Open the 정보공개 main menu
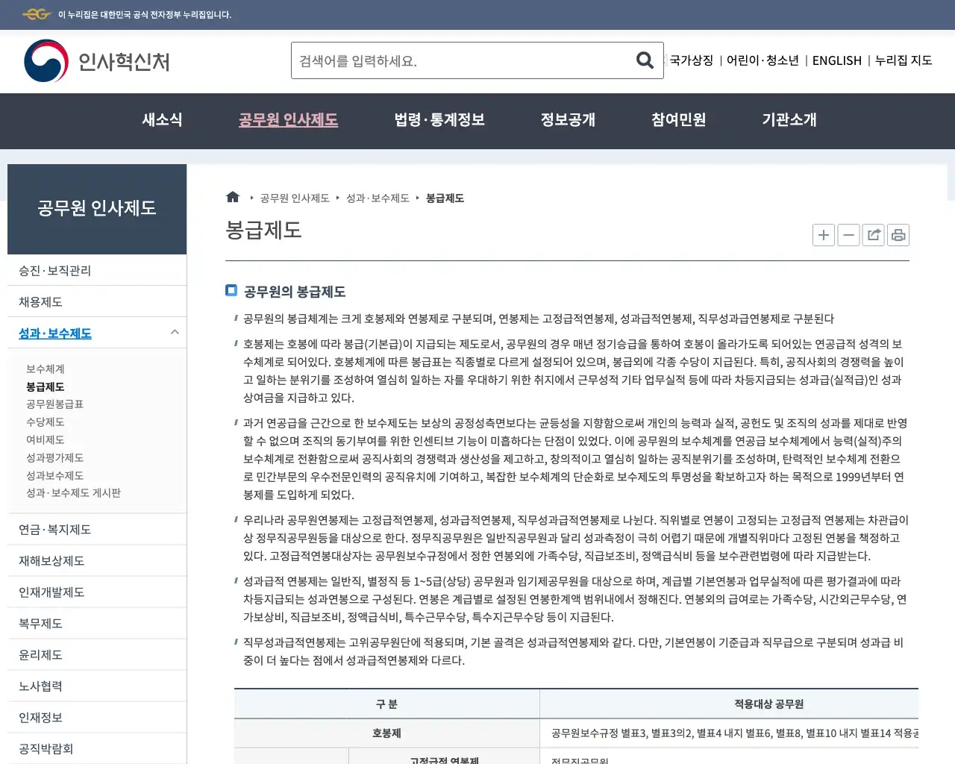 point(568,120)
